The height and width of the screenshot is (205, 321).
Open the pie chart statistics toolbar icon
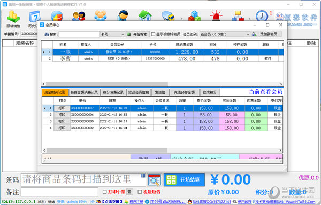[x=57, y=15]
